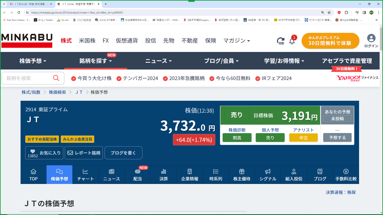Select the TOP tab of the stock page
This screenshot has height=215, width=383.
point(33,174)
